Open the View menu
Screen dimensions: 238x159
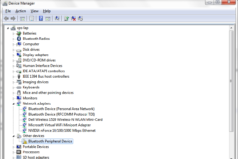[34, 11]
